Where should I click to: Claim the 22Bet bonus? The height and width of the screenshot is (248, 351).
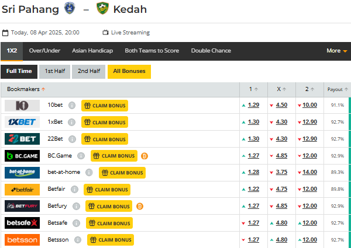[105, 139]
